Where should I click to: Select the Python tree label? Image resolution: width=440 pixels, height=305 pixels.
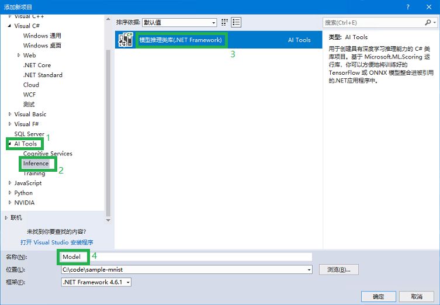[x=23, y=193]
